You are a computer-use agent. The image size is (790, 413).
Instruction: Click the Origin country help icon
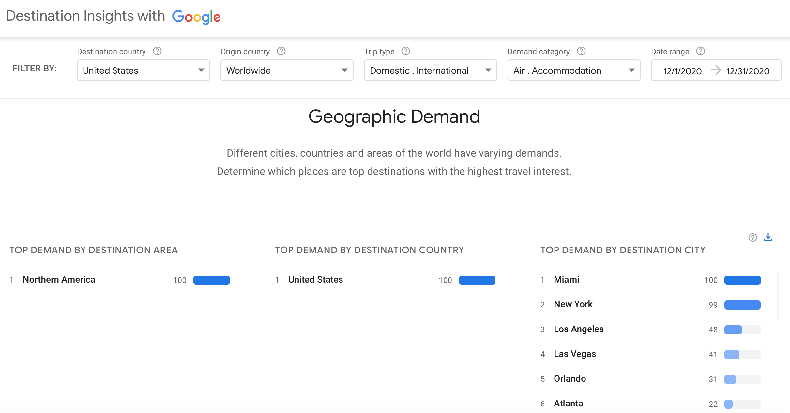click(x=281, y=51)
